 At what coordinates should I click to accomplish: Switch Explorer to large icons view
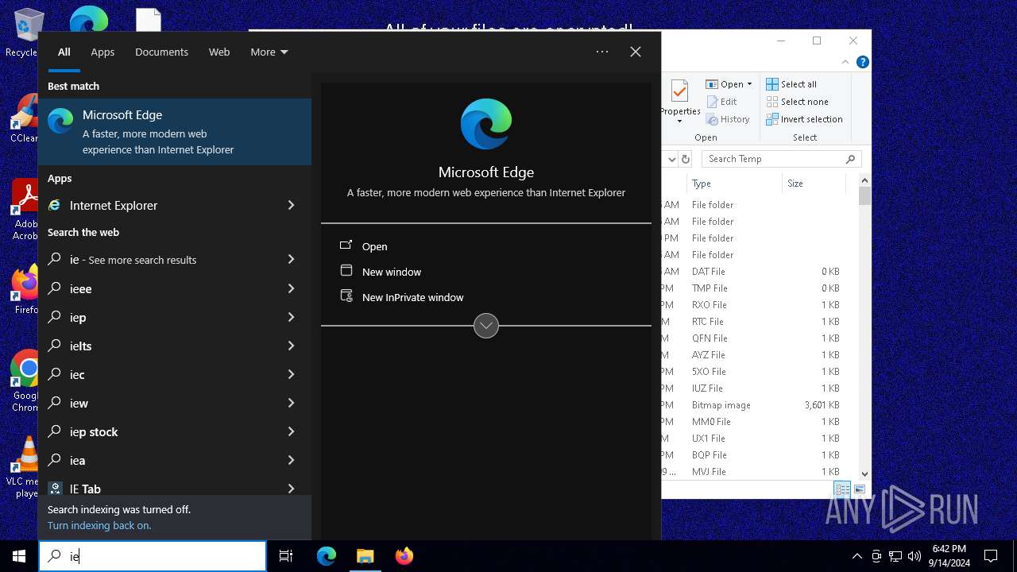coord(860,489)
